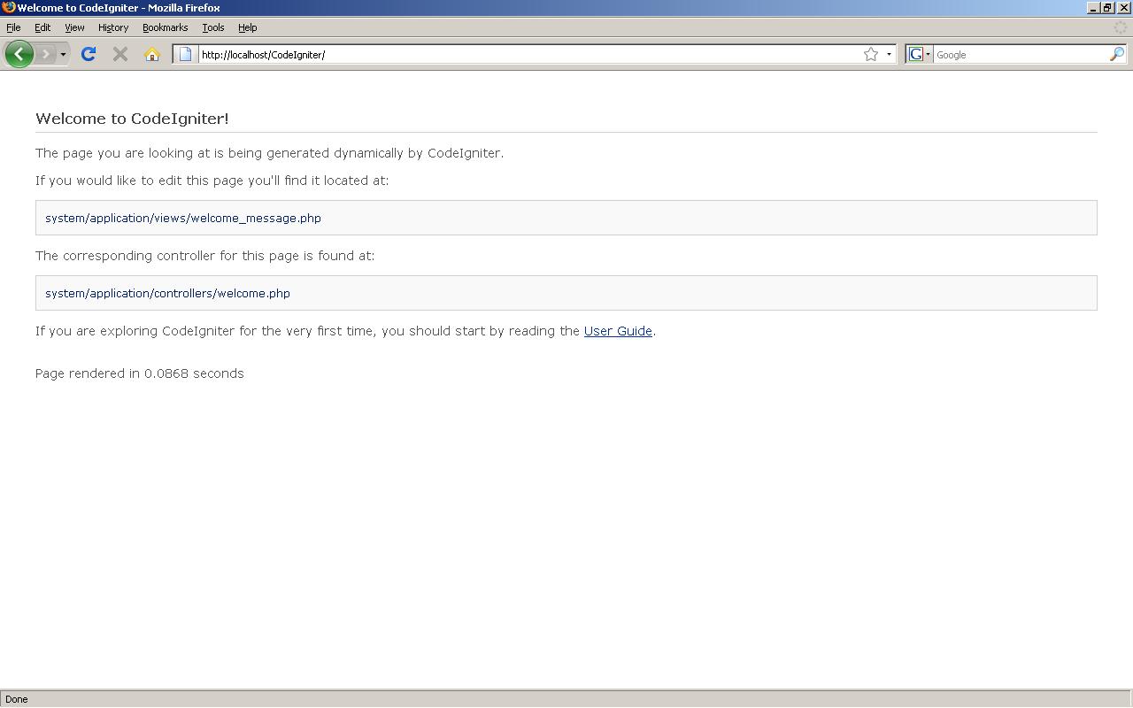The height and width of the screenshot is (708, 1133).
Task: Click the welcome_message.php path text
Action: pyautogui.click(x=183, y=218)
